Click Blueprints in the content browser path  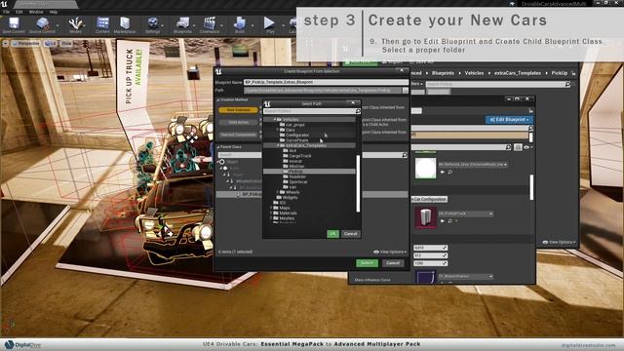(x=443, y=73)
